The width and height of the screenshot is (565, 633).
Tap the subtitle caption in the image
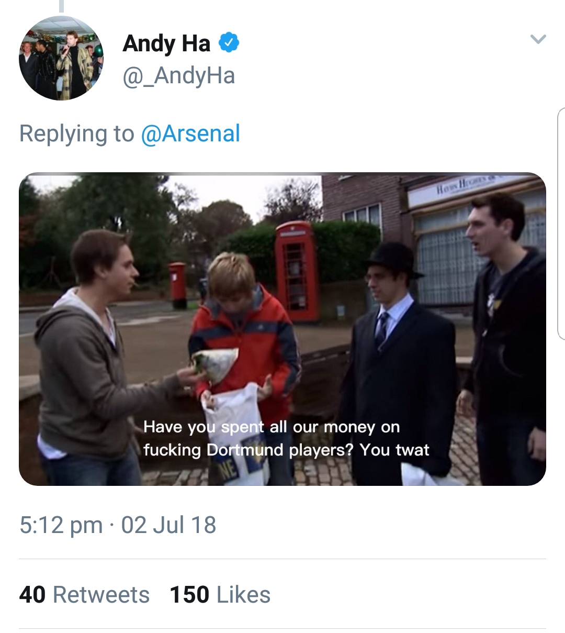(286, 438)
